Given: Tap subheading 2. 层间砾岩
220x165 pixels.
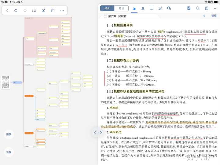Looking at the screenshot, I should [x=114, y=132].
